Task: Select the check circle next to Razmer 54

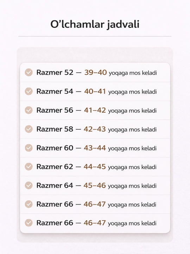Action: point(29,91)
